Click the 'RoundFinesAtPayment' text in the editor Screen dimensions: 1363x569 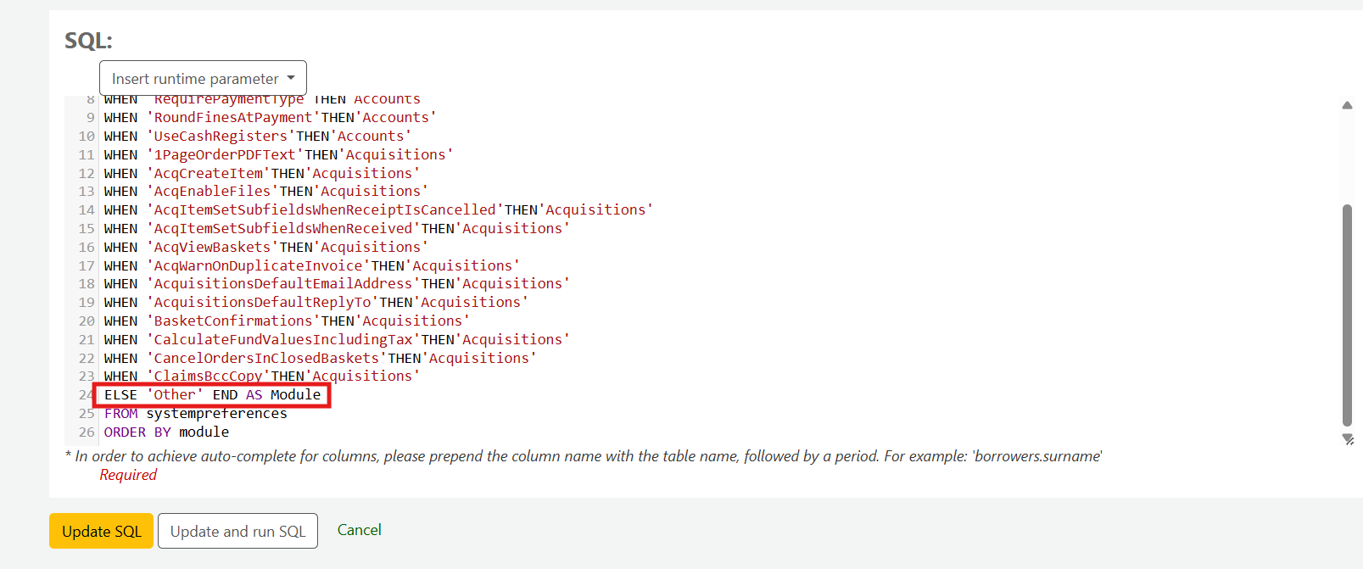tap(232, 118)
